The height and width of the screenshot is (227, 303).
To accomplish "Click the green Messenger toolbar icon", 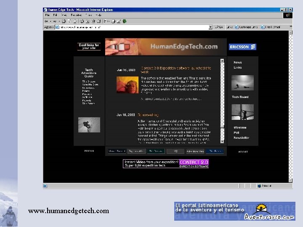I will [125, 21].
